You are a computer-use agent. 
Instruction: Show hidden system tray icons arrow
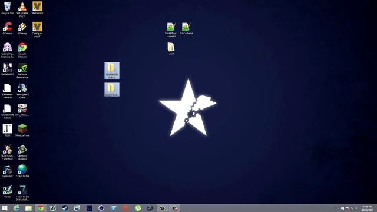coord(338,208)
